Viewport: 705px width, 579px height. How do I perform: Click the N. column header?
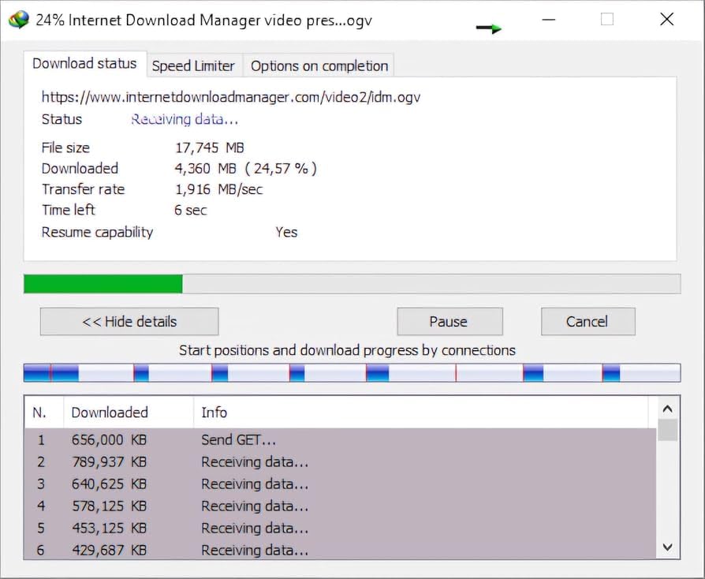(x=42, y=413)
